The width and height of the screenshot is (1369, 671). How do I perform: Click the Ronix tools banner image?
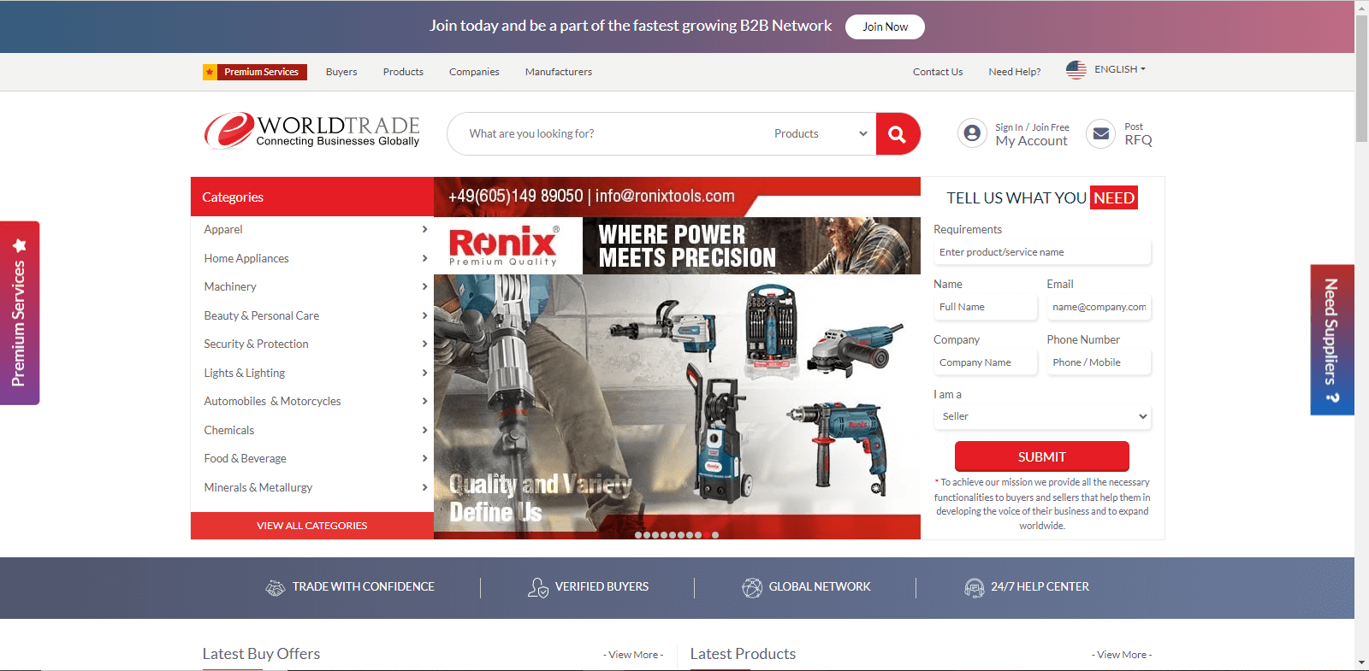tap(677, 358)
